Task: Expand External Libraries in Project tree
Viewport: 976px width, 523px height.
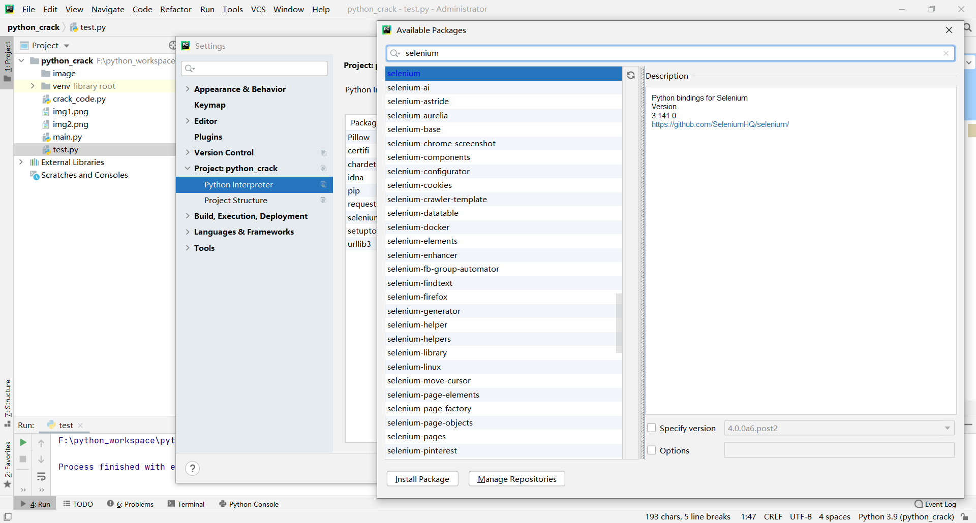Action: click(x=21, y=162)
